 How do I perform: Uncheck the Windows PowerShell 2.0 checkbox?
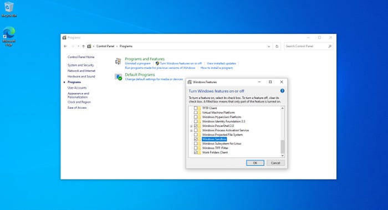click(196, 126)
